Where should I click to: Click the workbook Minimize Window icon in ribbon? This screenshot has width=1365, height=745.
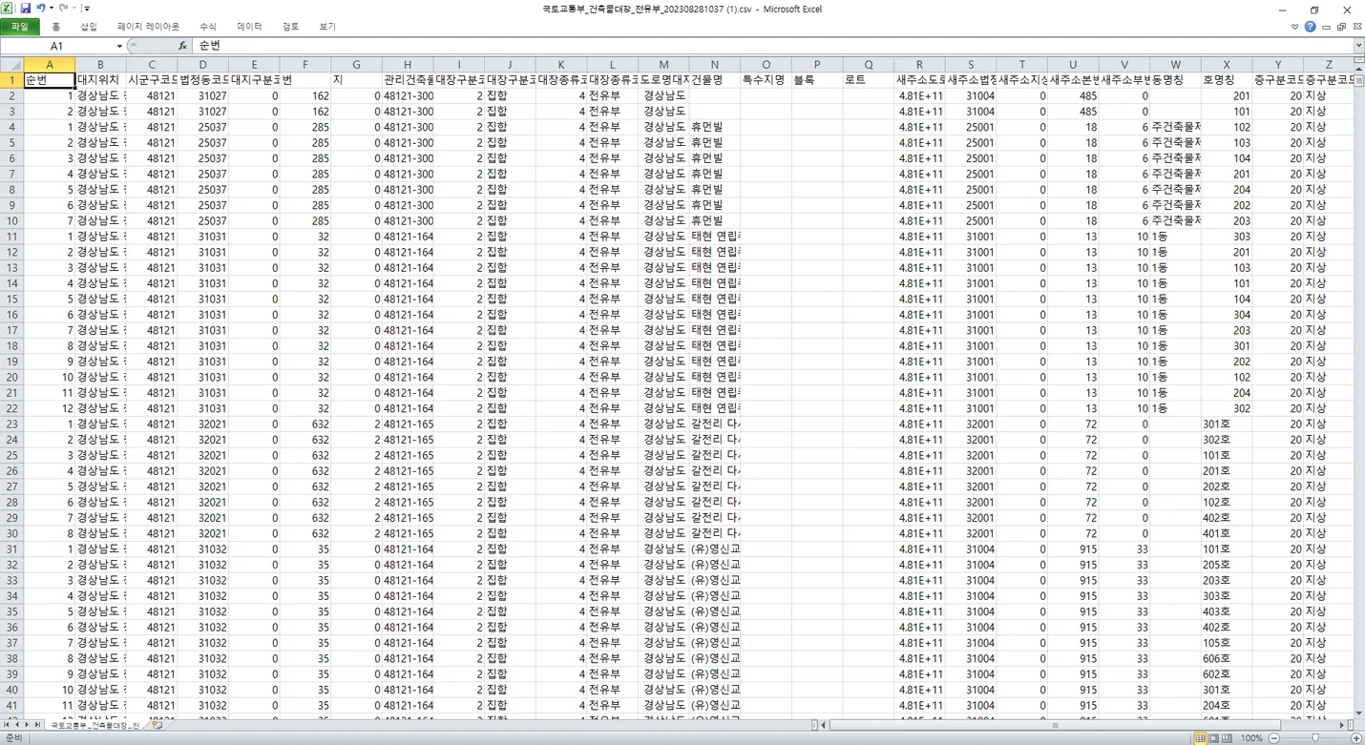tap(1326, 27)
